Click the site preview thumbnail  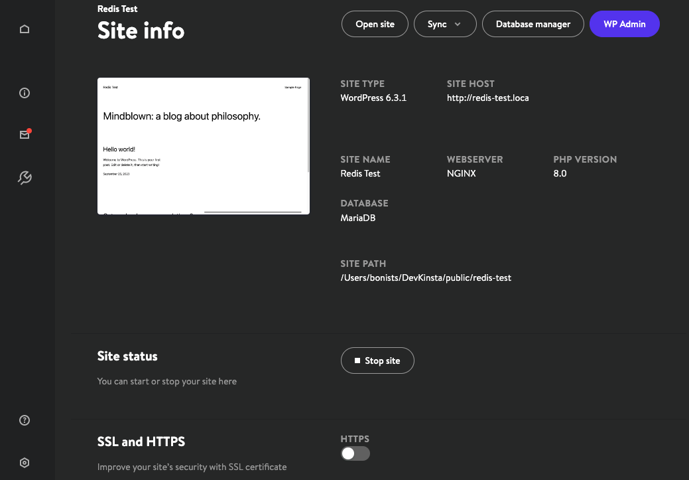point(203,145)
